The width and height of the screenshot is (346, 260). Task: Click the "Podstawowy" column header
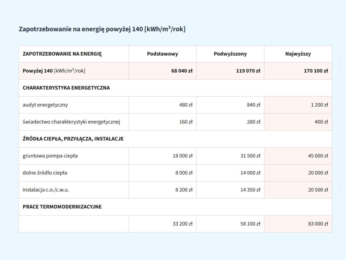tap(163, 54)
